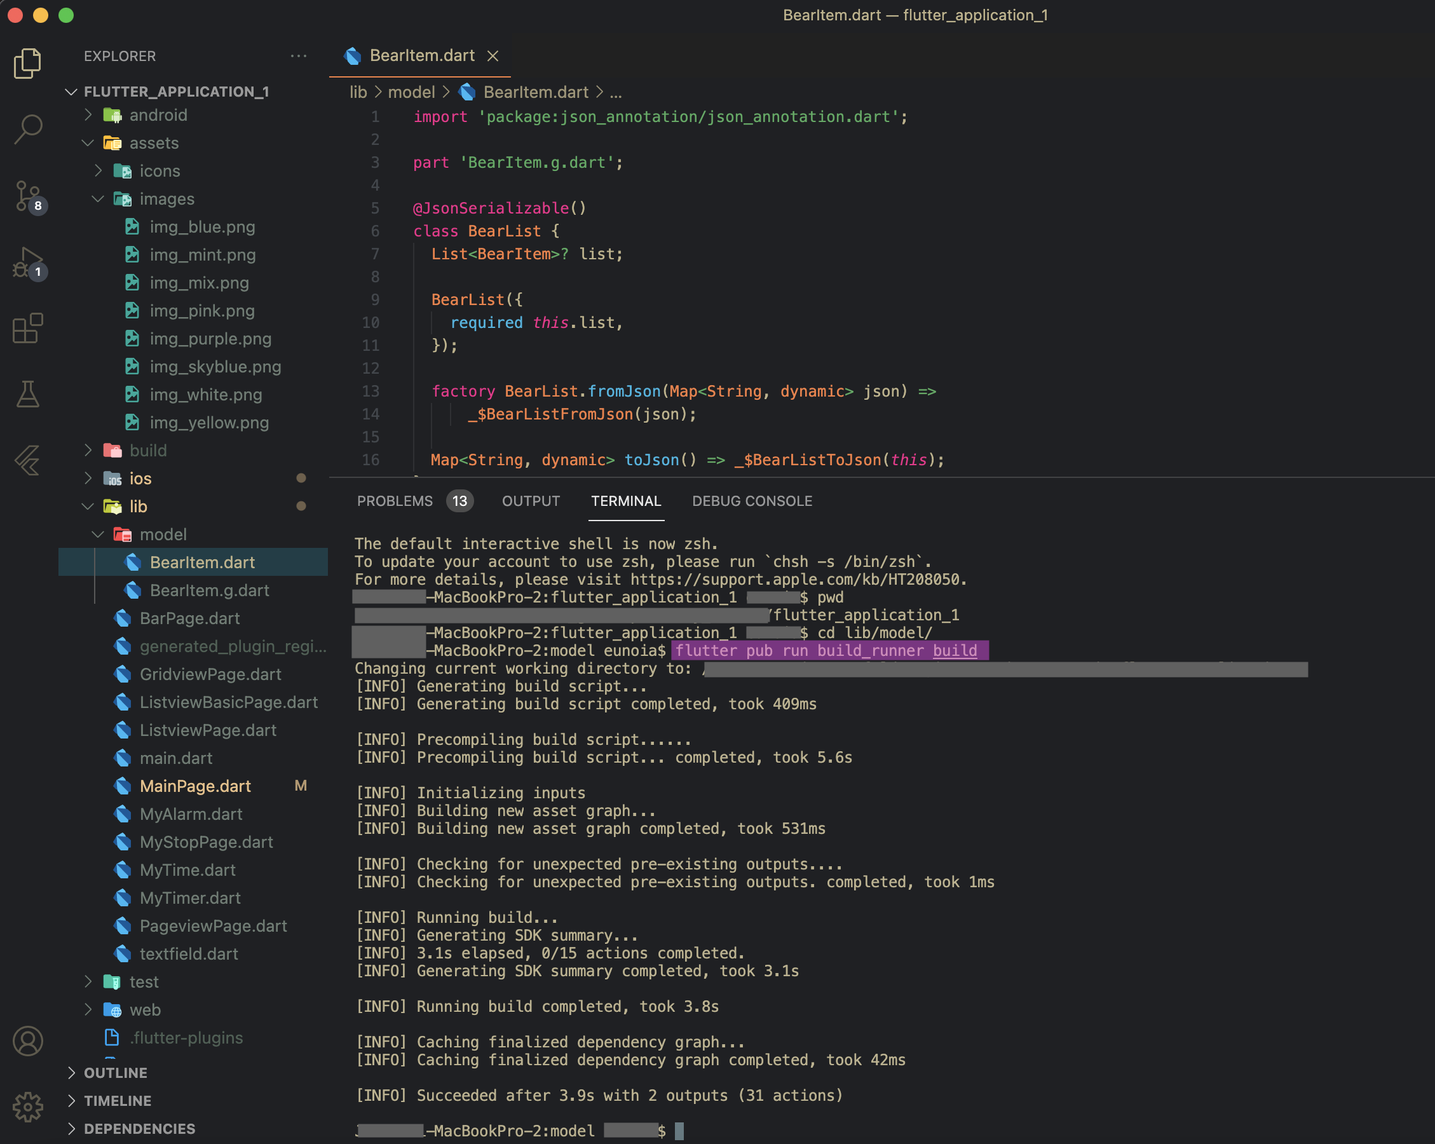Close the BearItem.dart editor tab
The image size is (1435, 1144).
pos(493,56)
